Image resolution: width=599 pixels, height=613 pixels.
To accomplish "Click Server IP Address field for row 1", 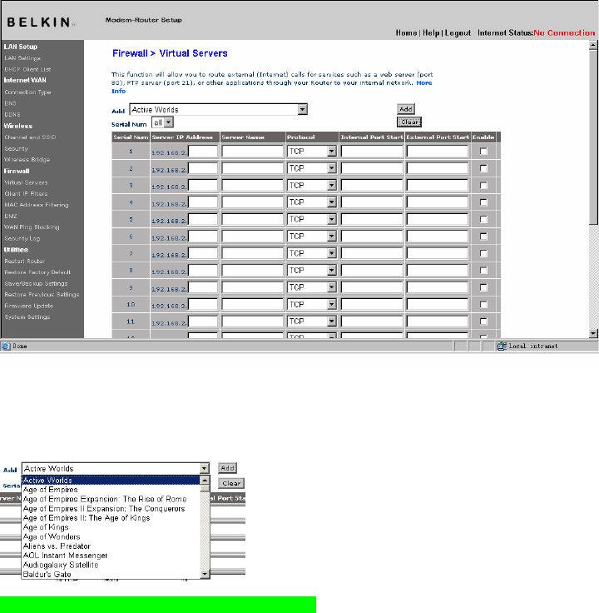I will pos(203,152).
